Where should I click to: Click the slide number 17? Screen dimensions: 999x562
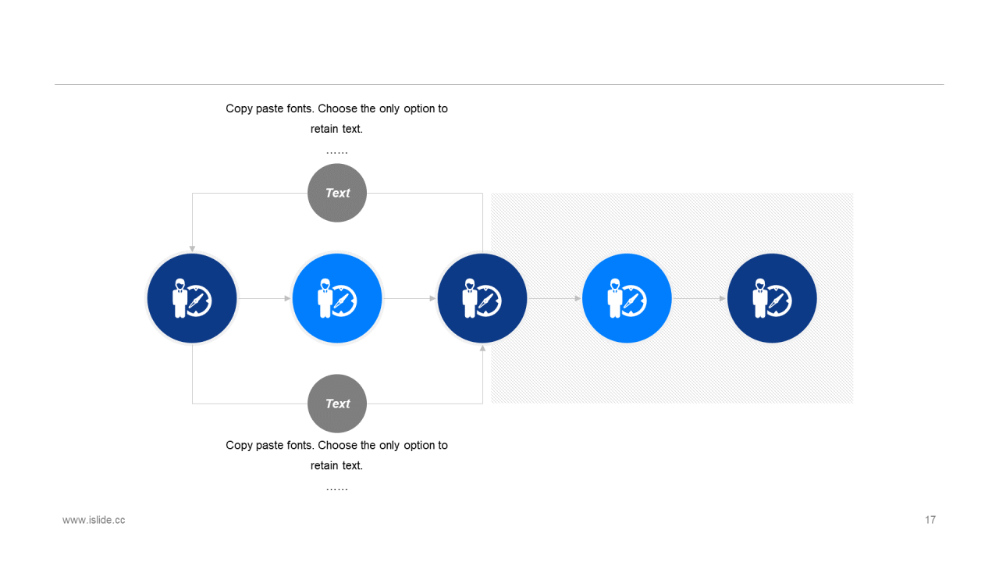tap(930, 520)
